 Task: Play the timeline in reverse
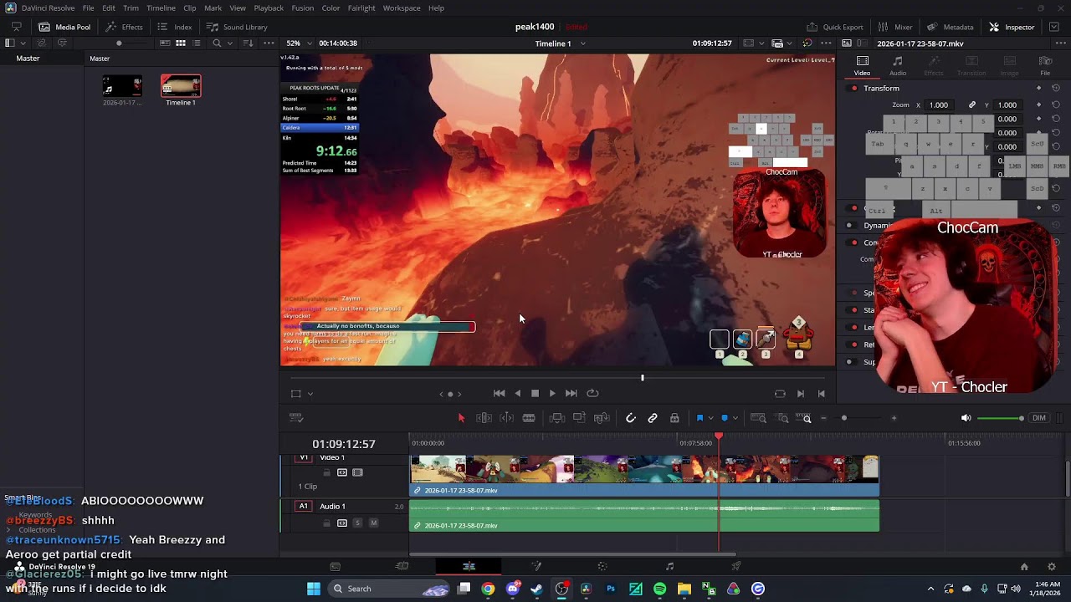(x=517, y=394)
